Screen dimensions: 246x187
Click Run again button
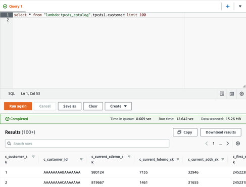point(18,106)
